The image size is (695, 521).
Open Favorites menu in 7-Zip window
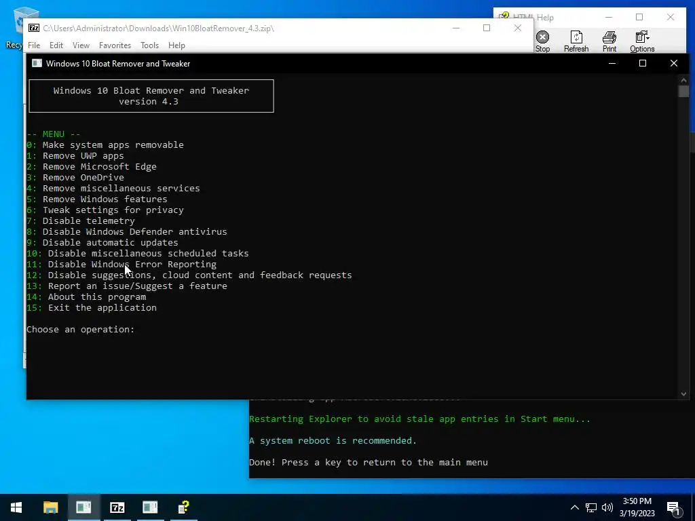115,45
